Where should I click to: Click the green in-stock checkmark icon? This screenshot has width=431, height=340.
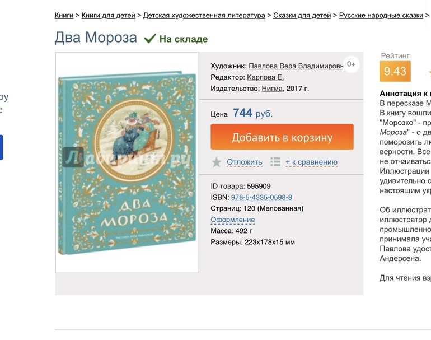149,39
